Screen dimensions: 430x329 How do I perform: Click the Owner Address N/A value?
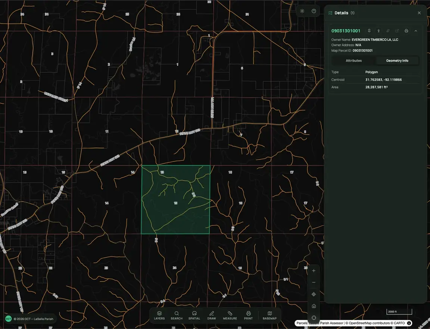358,45
